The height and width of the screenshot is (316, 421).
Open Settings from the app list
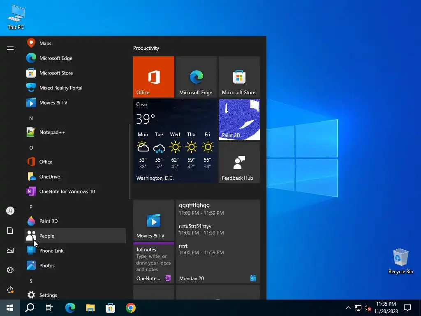(75, 295)
